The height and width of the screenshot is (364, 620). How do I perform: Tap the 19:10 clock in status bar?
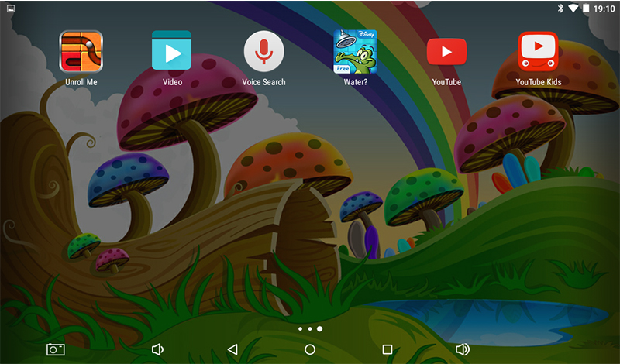point(604,9)
